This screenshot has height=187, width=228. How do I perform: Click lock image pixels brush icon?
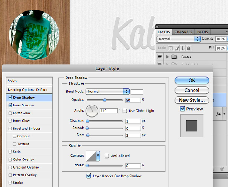(x=176, y=48)
